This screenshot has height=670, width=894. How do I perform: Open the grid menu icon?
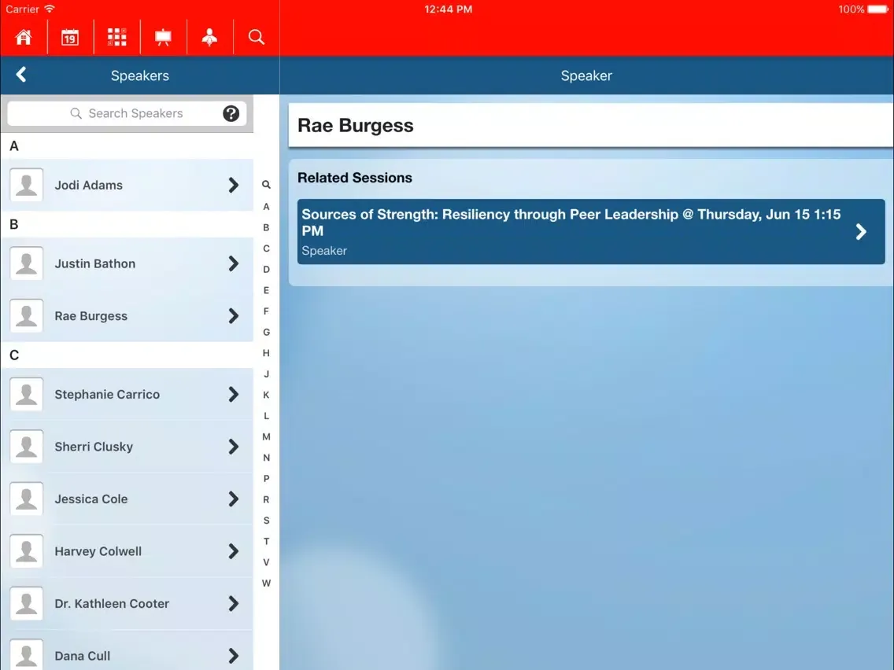point(117,37)
